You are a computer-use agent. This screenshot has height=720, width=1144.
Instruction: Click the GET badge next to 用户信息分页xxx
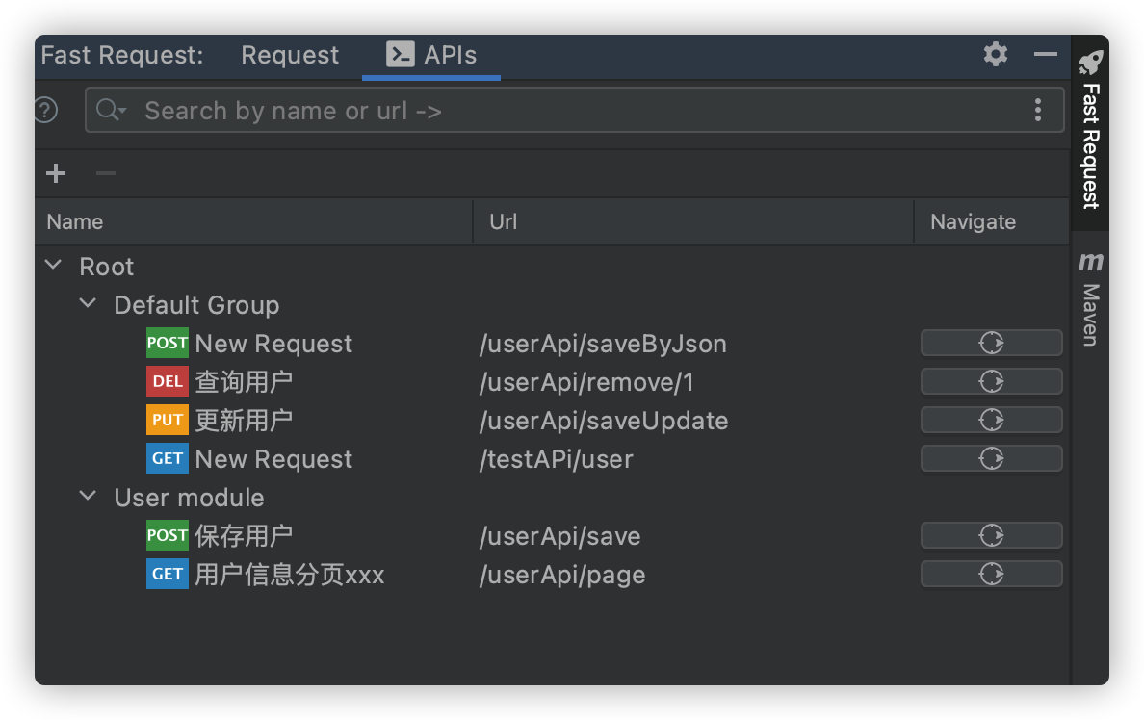coord(167,574)
